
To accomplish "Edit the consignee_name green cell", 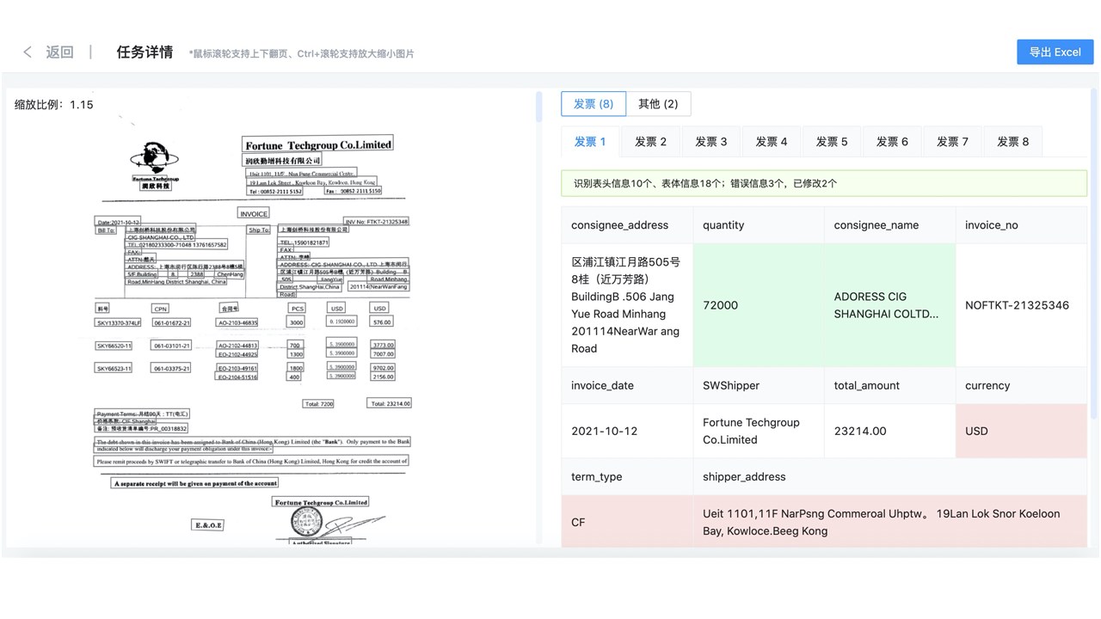I will [x=889, y=305].
